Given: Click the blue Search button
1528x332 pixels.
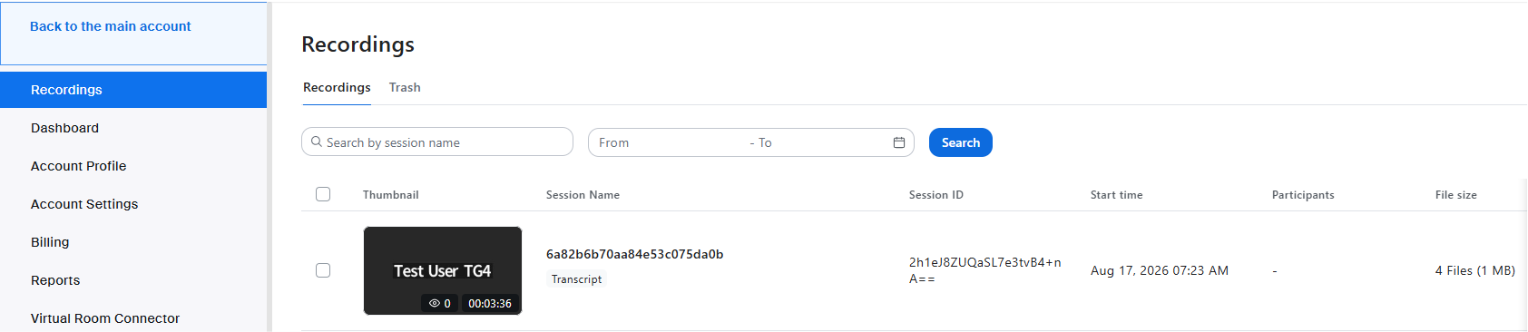Looking at the screenshot, I should [961, 142].
